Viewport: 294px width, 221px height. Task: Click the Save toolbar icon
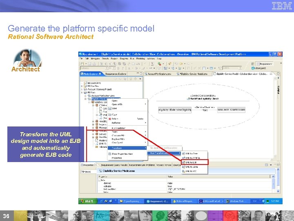89,64
